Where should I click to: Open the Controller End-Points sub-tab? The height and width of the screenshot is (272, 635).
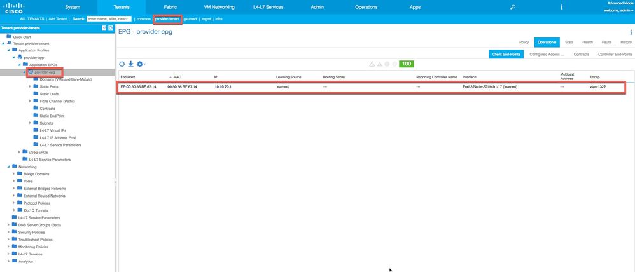tap(615, 54)
